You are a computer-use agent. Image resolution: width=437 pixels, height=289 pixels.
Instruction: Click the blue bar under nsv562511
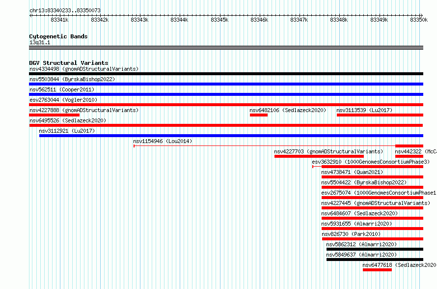pyautogui.click(x=226, y=94)
